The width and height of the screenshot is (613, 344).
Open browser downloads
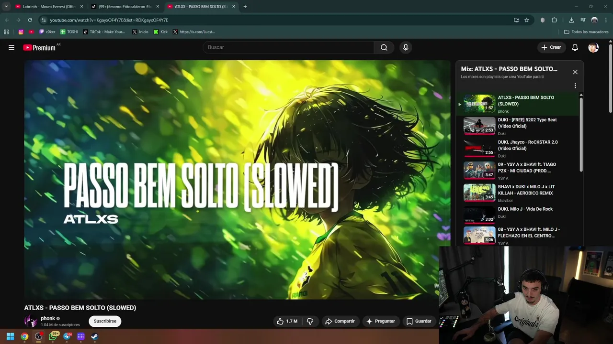point(571,20)
